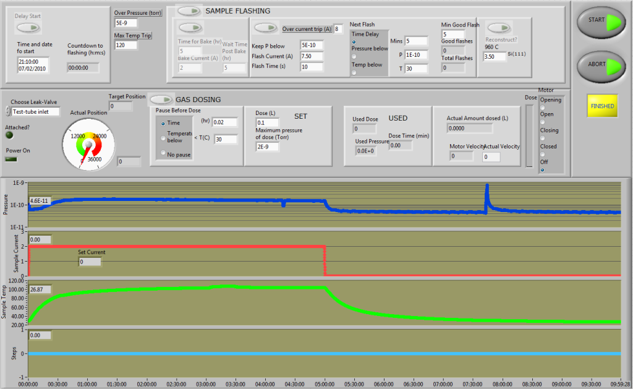Click the Motor Velocity field
This screenshot has height=389, width=633.
pos(461,156)
